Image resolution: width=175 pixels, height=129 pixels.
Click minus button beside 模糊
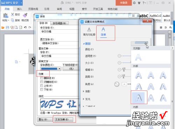[x=119, y=70]
